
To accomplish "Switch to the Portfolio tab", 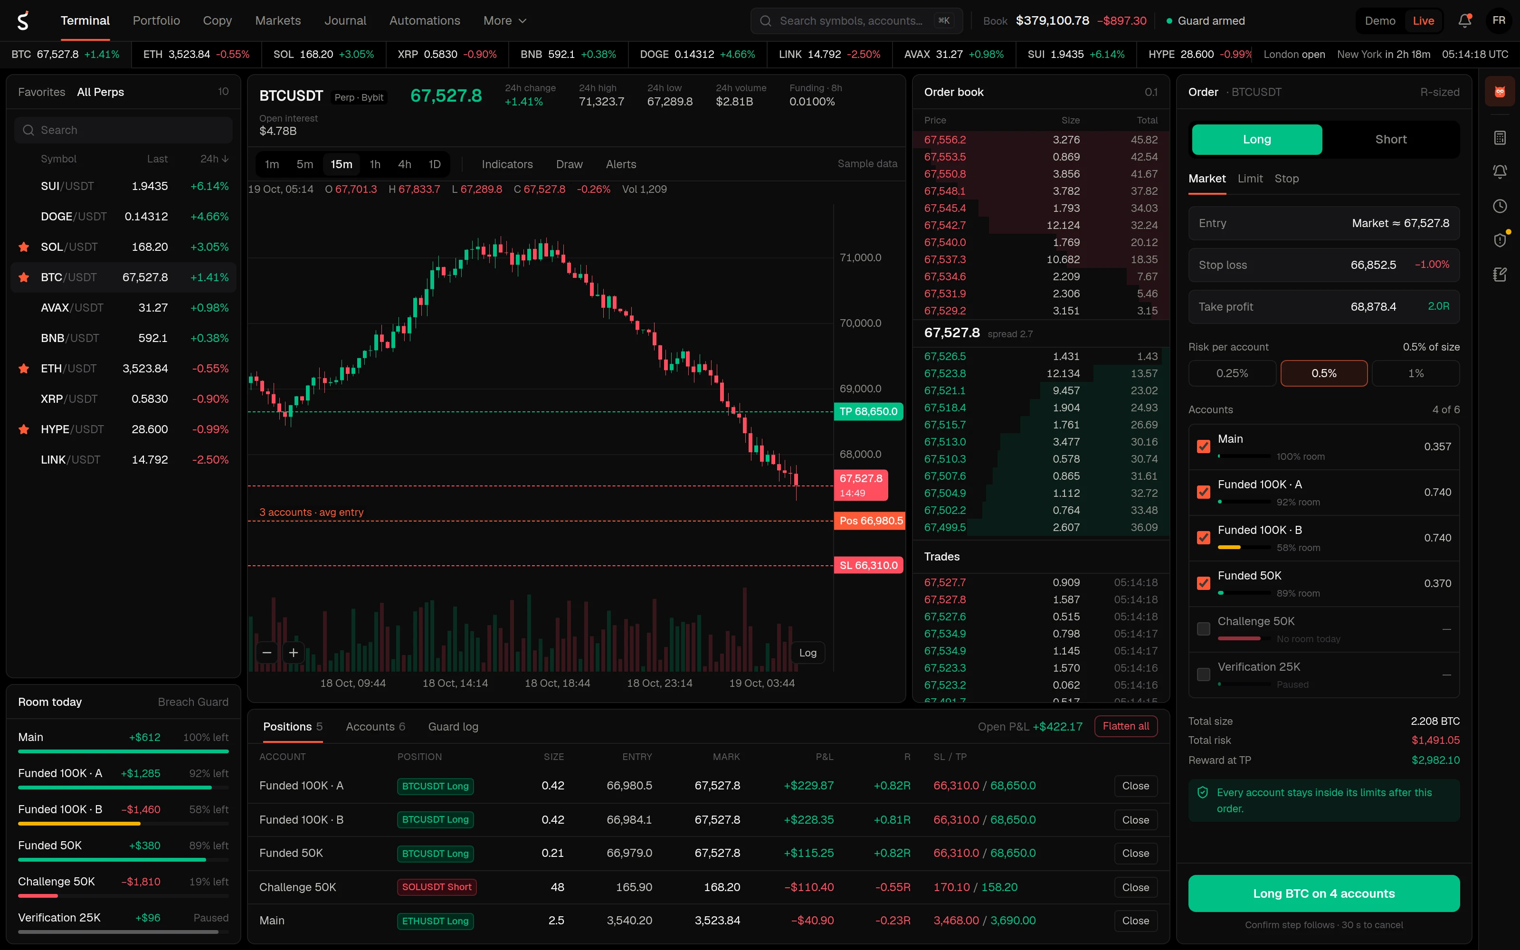I will 156,21.
